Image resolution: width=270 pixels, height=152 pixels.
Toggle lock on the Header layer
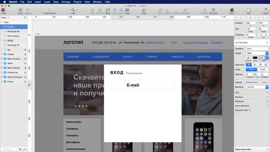(x=25, y=54)
